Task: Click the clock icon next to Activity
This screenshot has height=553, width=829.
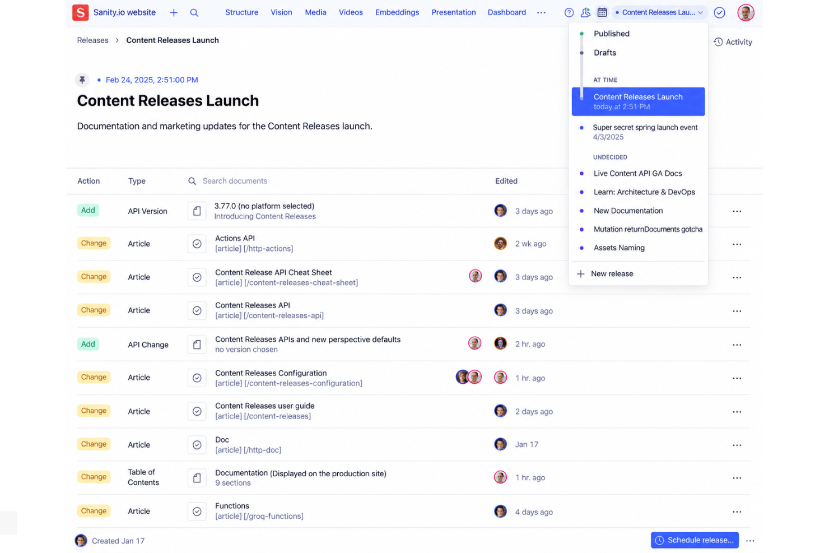Action: point(718,42)
